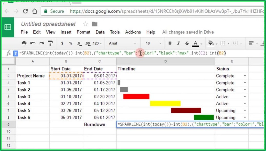Click the redo arrow icon

42,43
